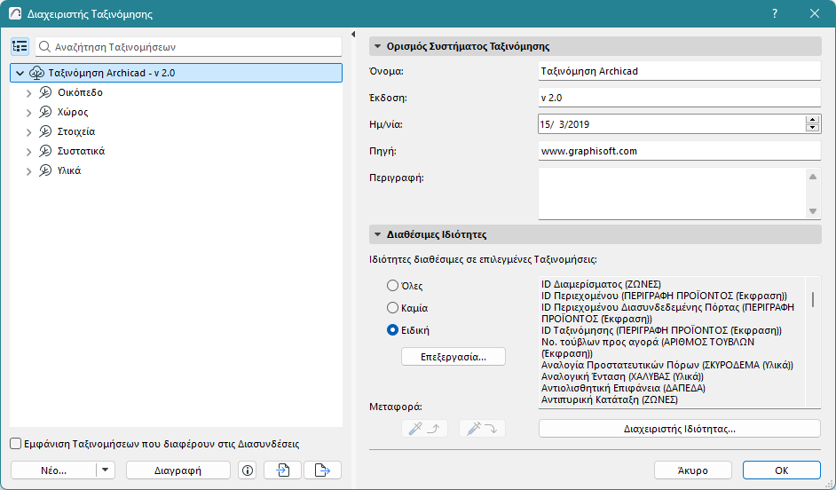836x490 pixels.
Task: Click the Υλικά classification icon
Action: point(45,170)
